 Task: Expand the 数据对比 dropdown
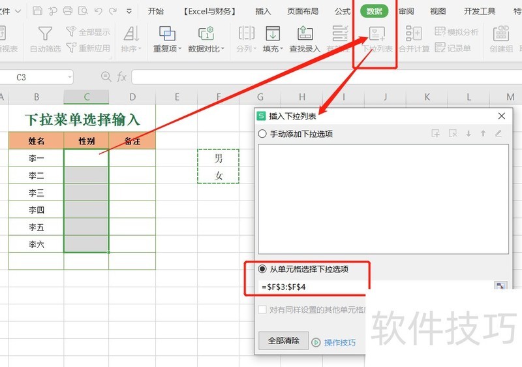[206, 49]
